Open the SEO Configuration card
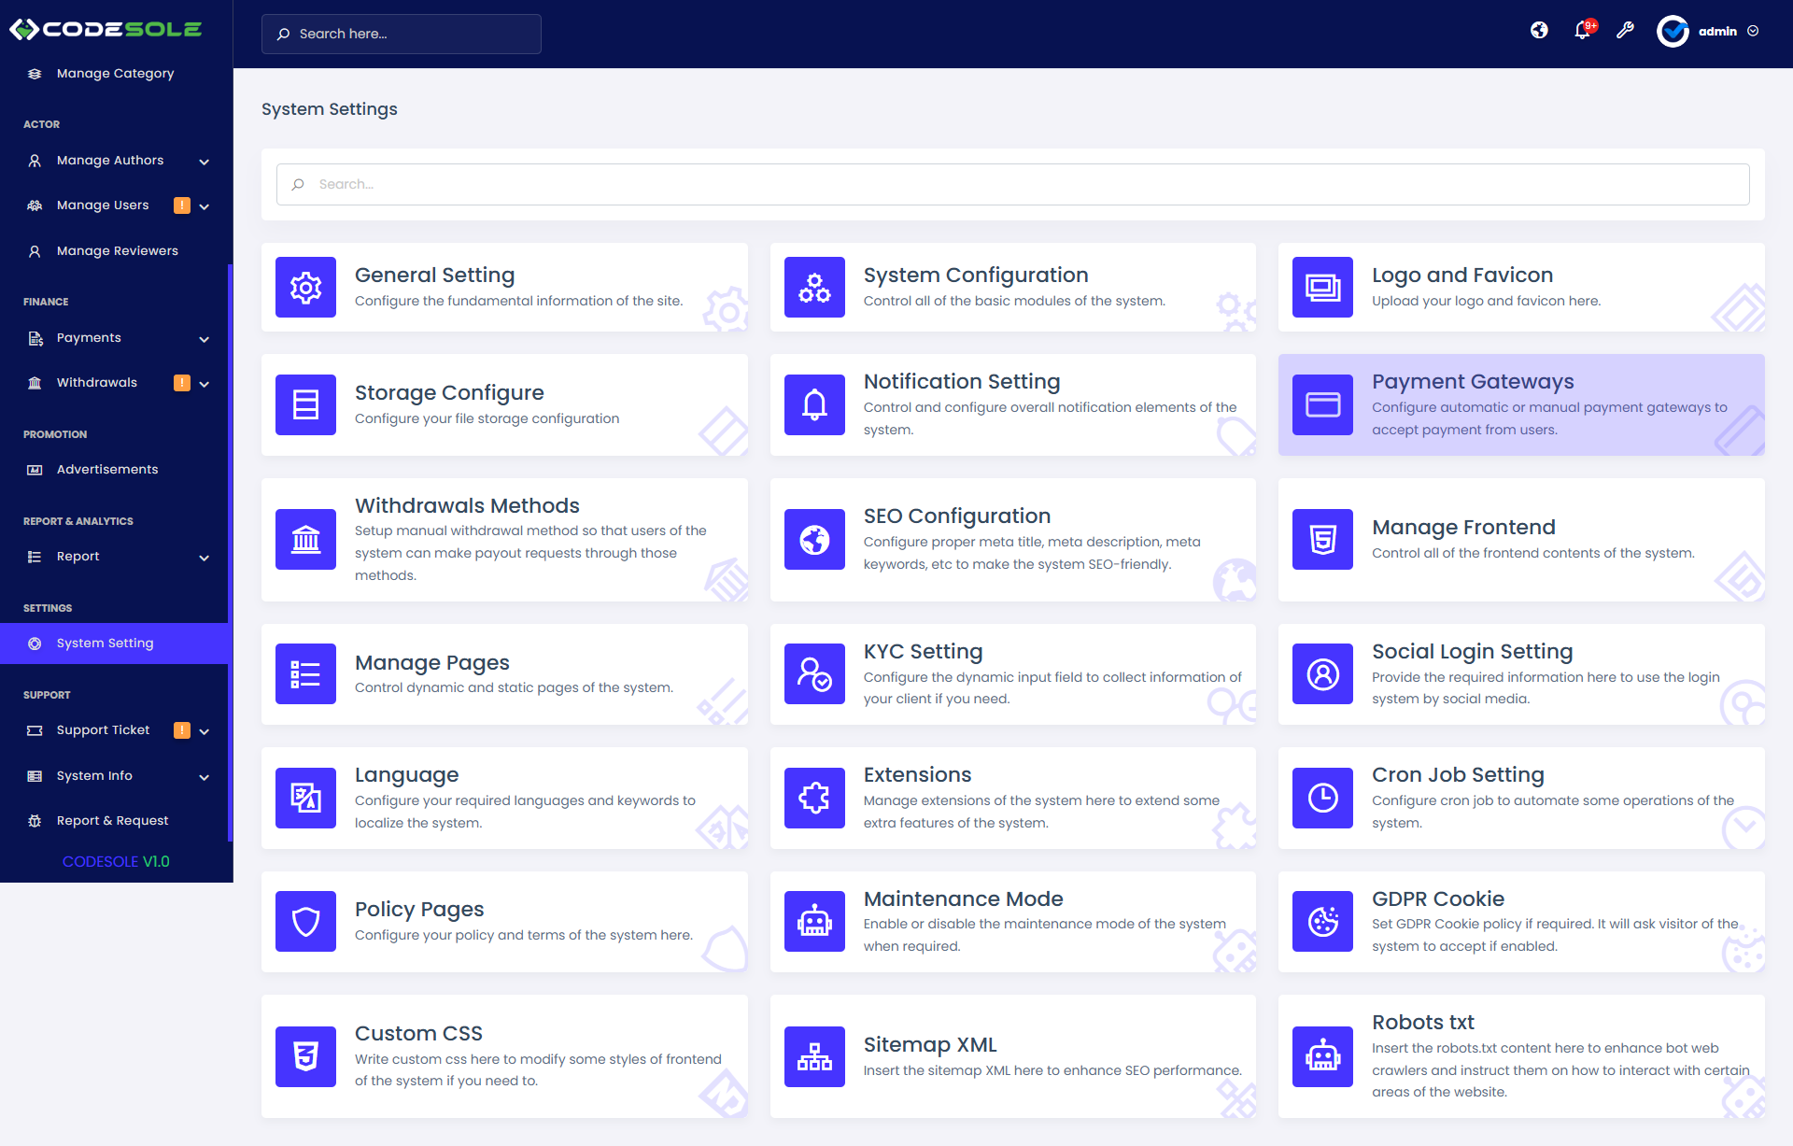The width and height of the screenshot is (1793, 1146). click(1012, 540)
